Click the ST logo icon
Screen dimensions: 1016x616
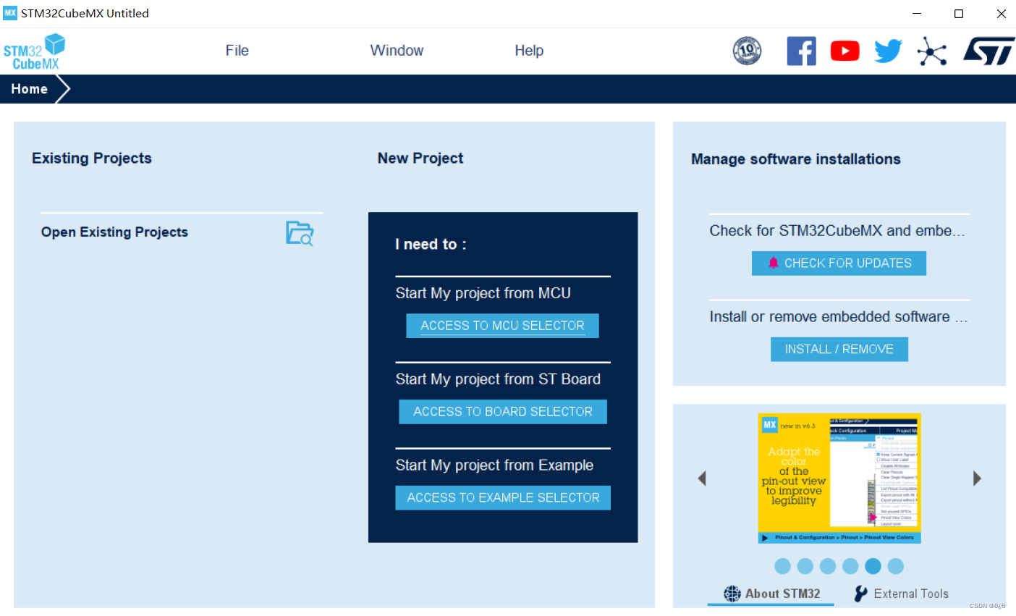tap(989, 51)
